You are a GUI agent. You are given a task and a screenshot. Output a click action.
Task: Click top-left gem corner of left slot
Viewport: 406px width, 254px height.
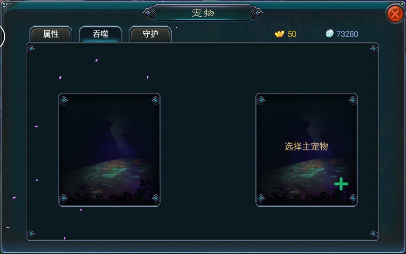pyautogui.click(x=64, y=101)
